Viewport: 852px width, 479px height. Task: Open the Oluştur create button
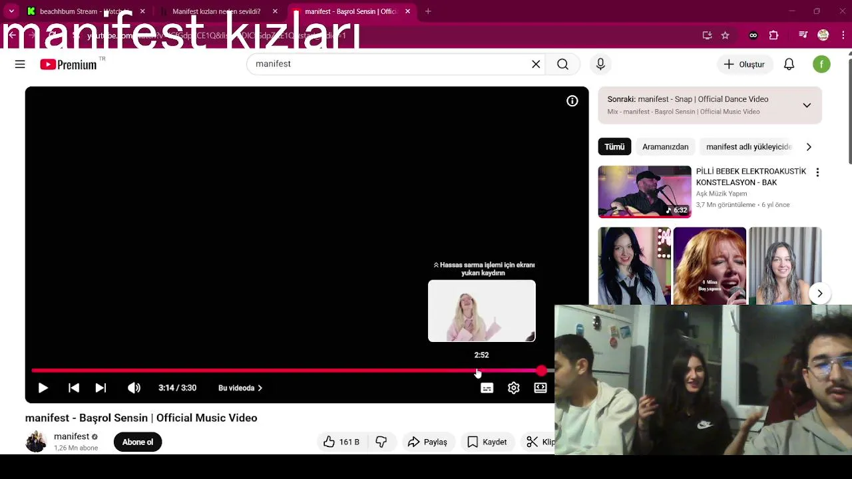click(744, 64)
